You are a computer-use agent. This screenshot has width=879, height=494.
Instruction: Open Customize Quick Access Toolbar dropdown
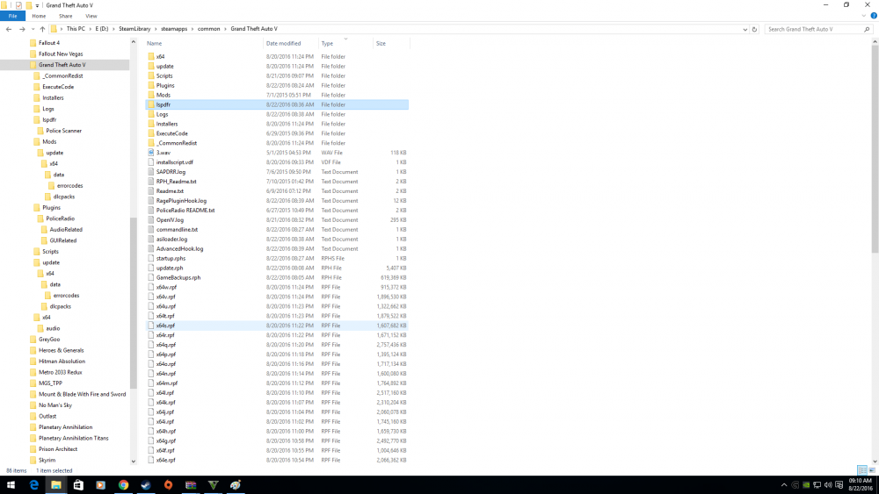tap(38, 5)
